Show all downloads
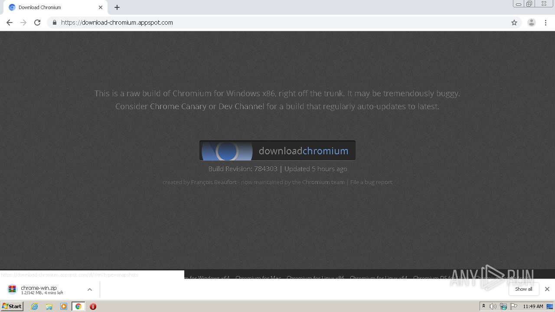 click(524, 289)
